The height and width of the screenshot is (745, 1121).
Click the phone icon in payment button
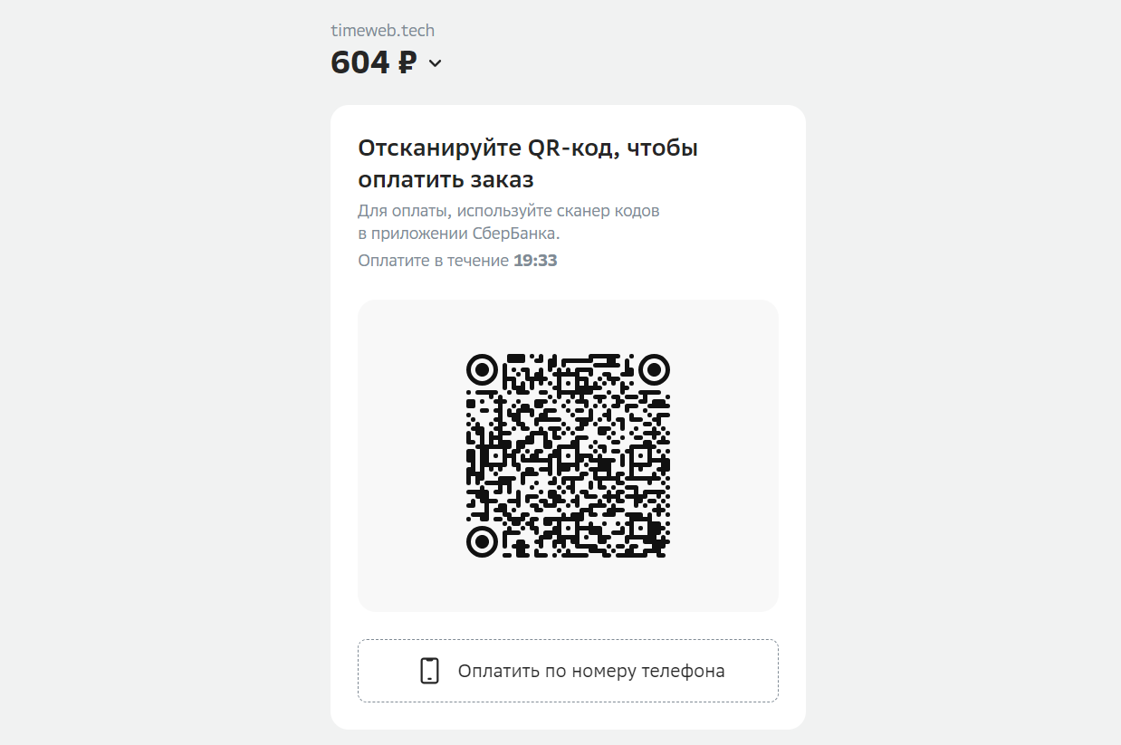(429, 671)
